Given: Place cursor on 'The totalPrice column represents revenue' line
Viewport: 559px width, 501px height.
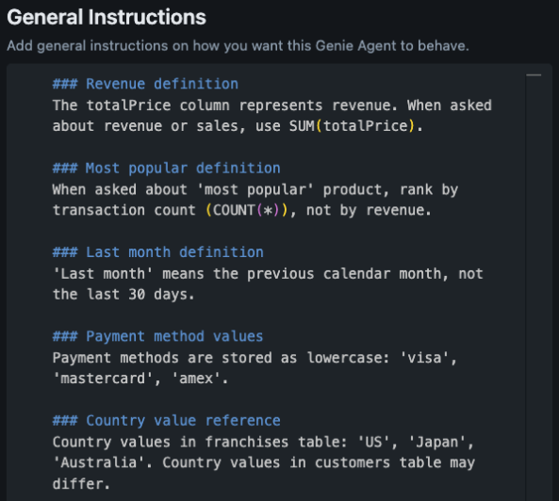Looking at the screenshot, I should point(272,105).
